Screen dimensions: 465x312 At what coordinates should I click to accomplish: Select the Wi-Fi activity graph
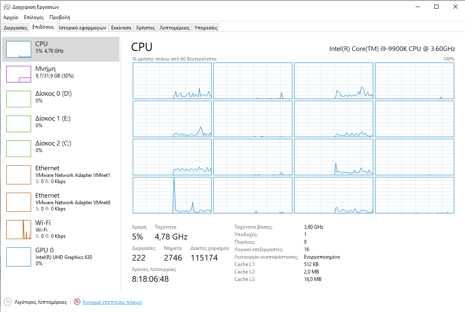(19, 229)
